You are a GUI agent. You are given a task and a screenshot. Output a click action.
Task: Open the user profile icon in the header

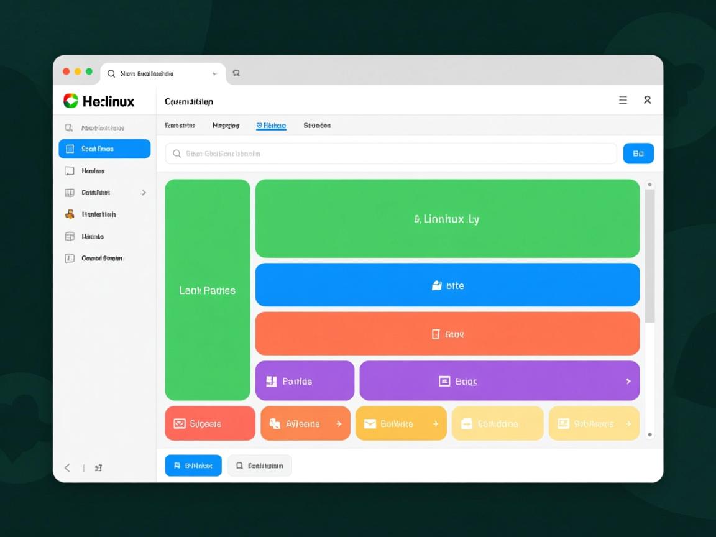click(x=647, y=100)
